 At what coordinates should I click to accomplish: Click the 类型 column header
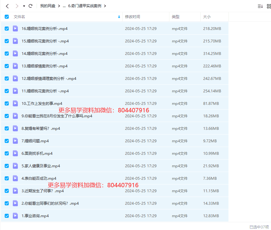point(176,17)
